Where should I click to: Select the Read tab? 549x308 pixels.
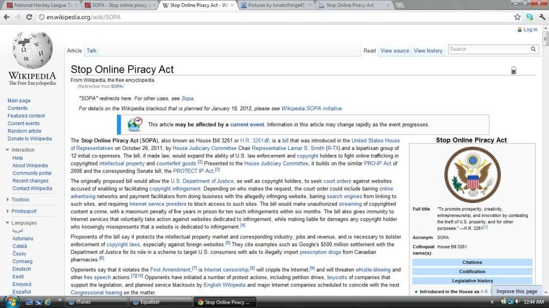click(x=369, y=51)
